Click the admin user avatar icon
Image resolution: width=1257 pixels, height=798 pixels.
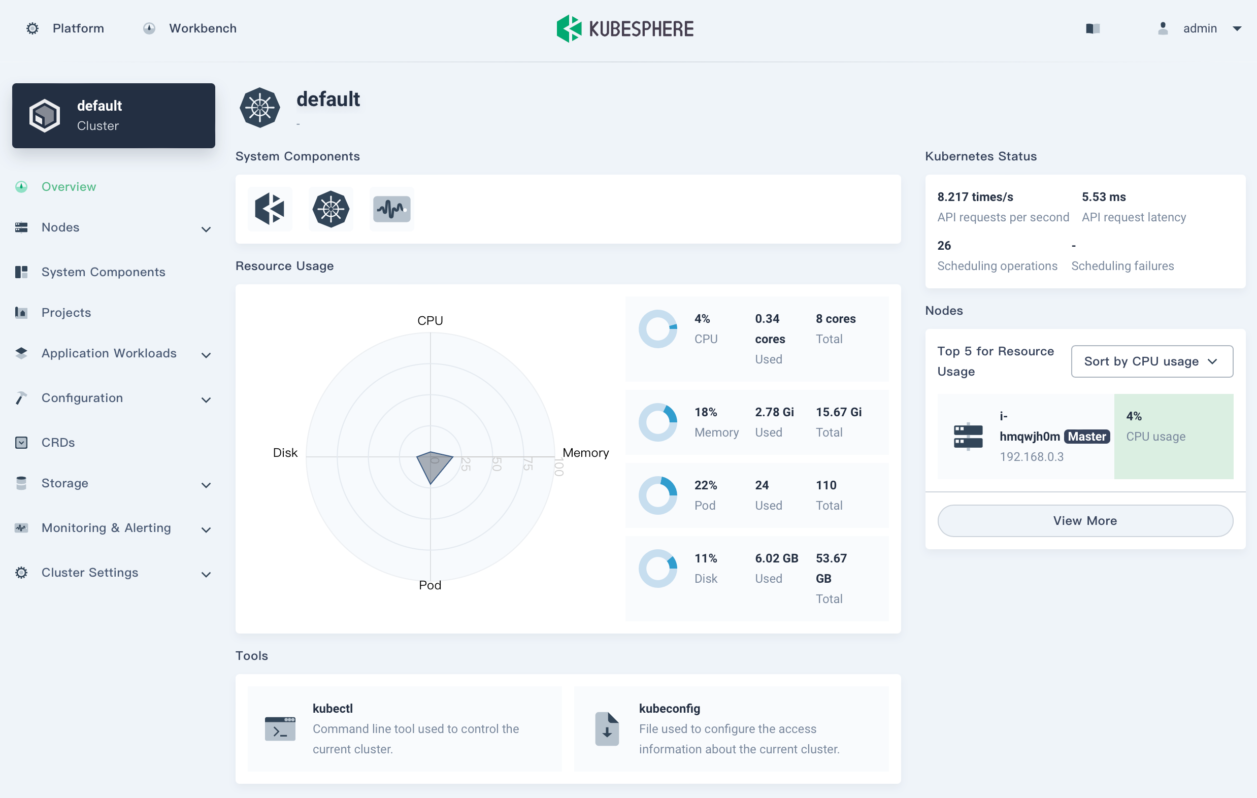pos(1163,29)
